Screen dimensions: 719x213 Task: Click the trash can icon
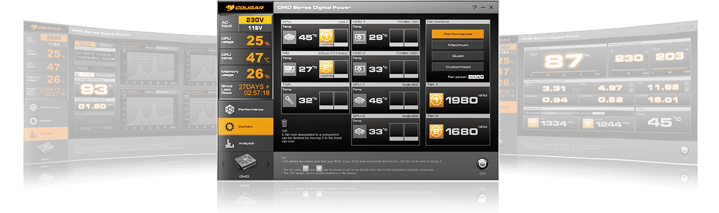point(284,123)
